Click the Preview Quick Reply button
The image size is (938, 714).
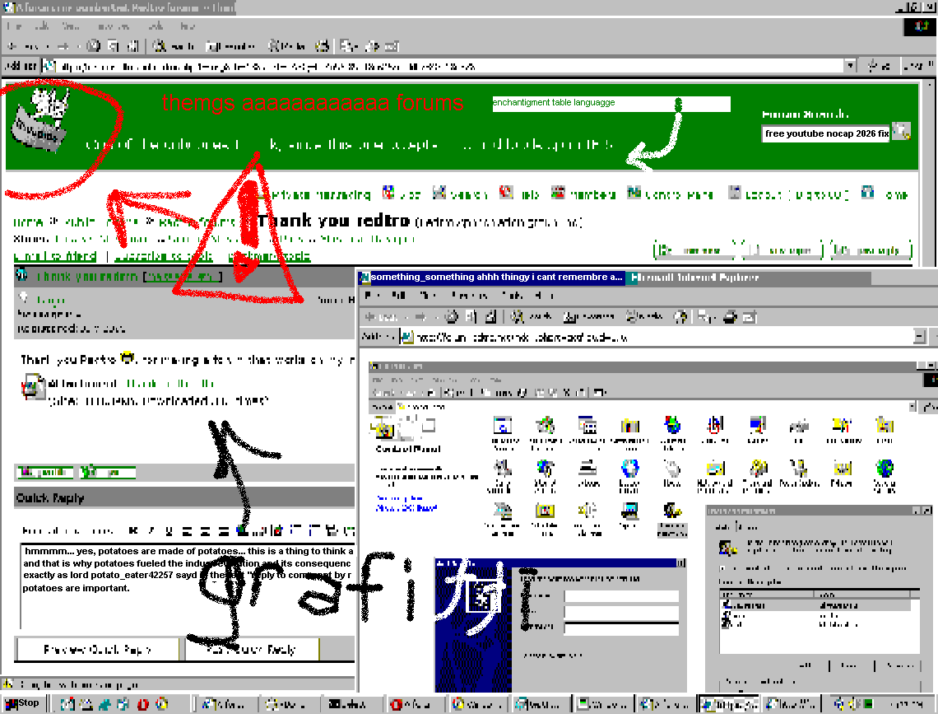(x=98, y=649)
